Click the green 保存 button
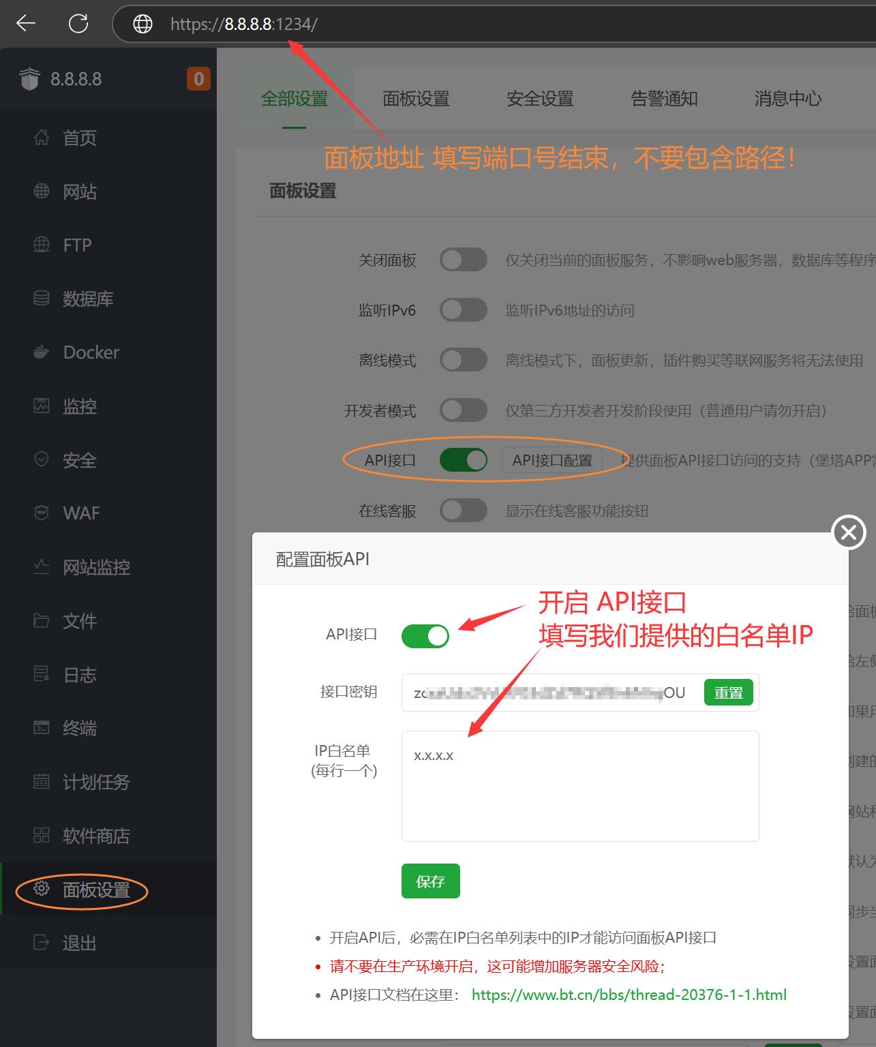876x1047 pixels. 430,881
